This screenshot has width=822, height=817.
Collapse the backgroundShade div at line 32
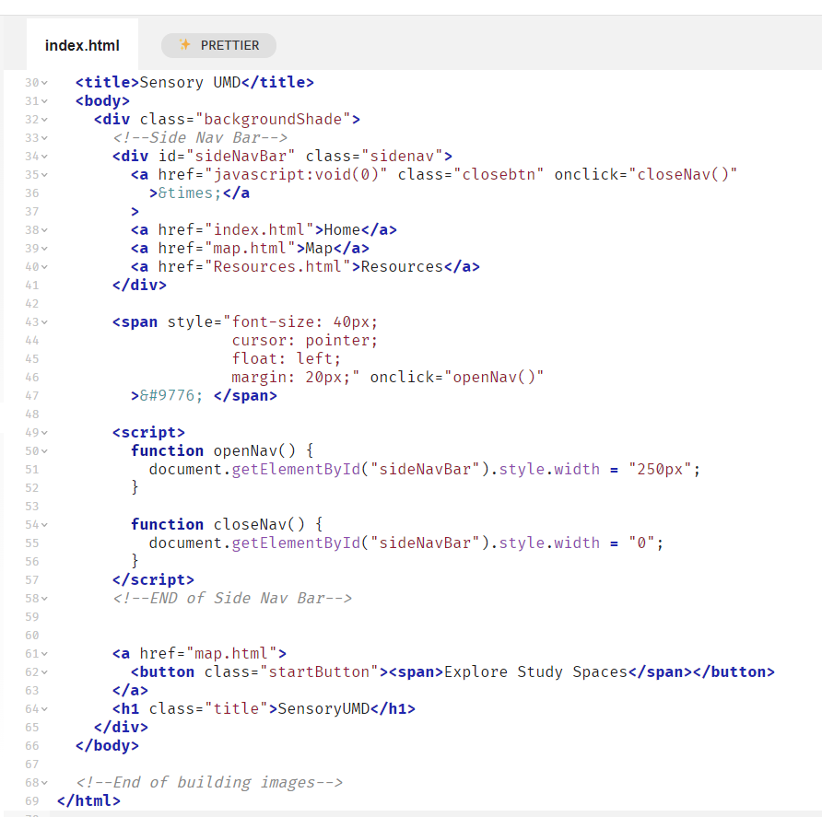coord(44,120)
